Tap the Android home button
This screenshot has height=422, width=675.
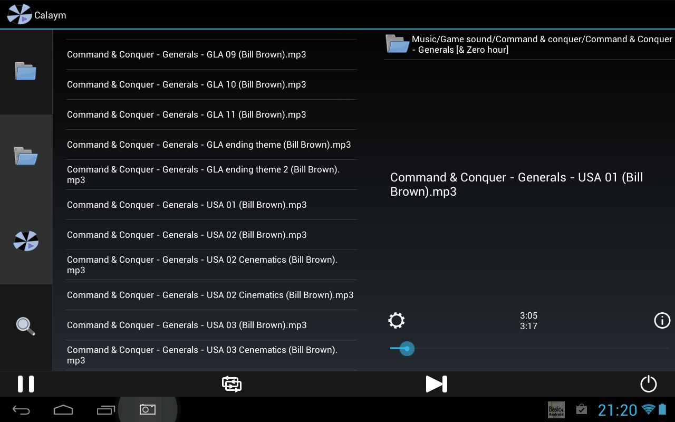[63, 410]
